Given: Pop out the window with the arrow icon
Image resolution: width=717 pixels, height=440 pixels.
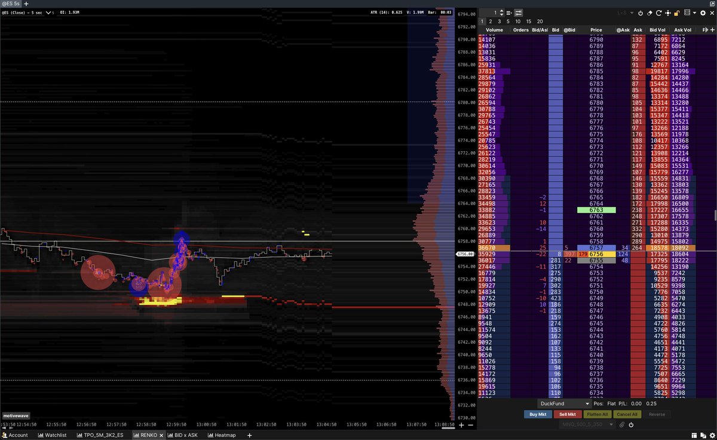Looking at the screenshot, I should tap(712, 4).
